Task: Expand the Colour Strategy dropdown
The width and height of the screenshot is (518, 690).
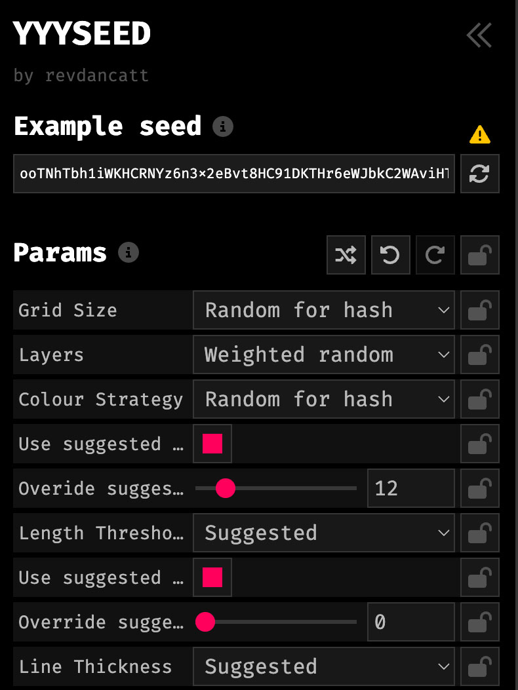Action: [x=324, y=399]
